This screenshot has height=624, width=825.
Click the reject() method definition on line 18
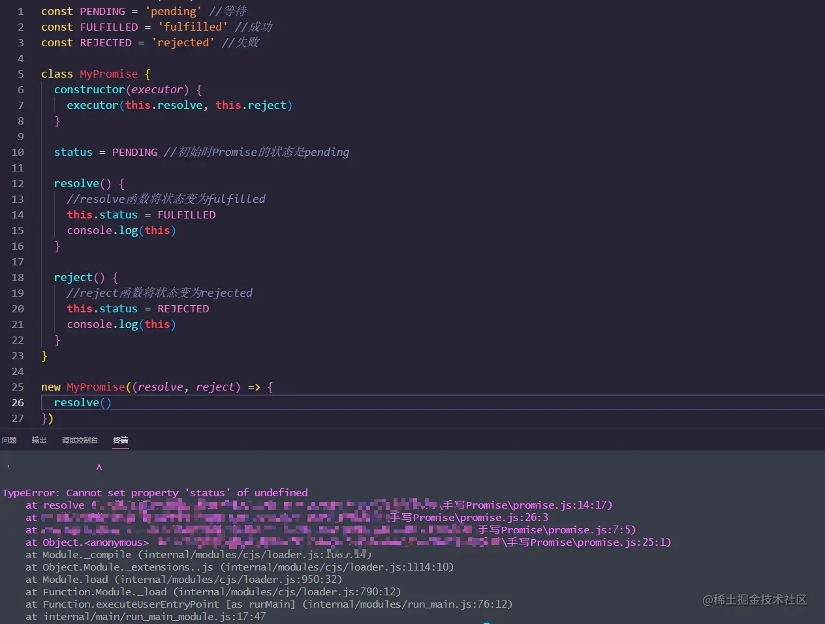click(80, 277)
